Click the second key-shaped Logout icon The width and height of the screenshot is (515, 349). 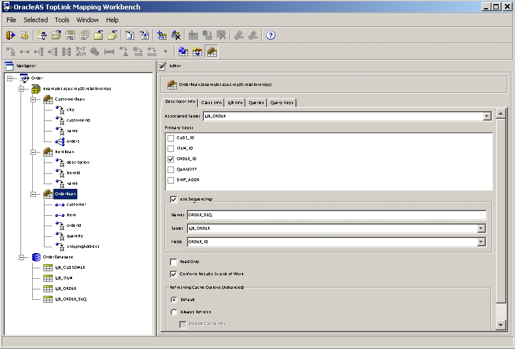tap(253, 35)
